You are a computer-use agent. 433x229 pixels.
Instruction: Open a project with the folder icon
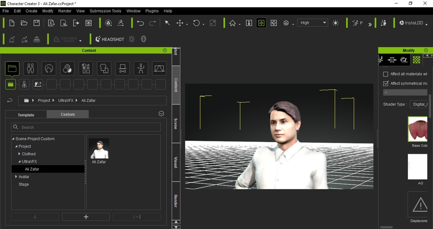tap(24, 23)
